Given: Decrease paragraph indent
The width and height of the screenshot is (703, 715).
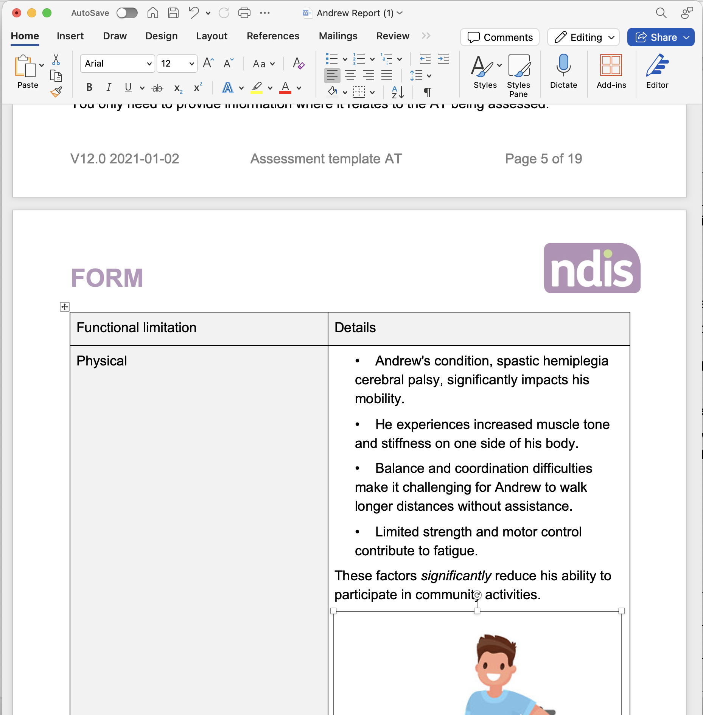Looking at the screenshot, I should click(x=425, y=59).
